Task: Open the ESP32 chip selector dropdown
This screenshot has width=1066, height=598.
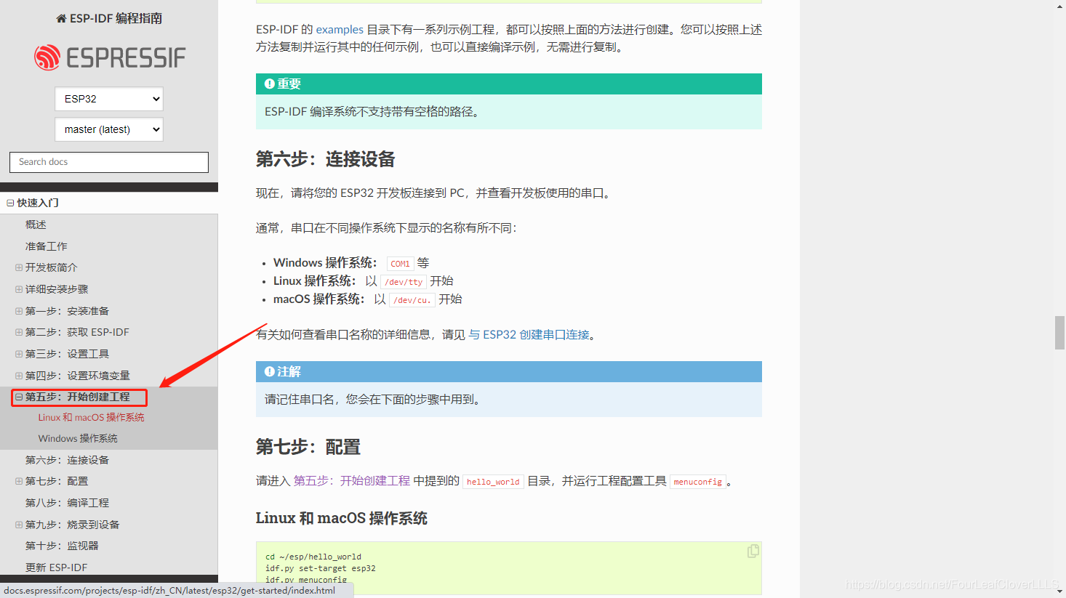Action: (108, 99)
